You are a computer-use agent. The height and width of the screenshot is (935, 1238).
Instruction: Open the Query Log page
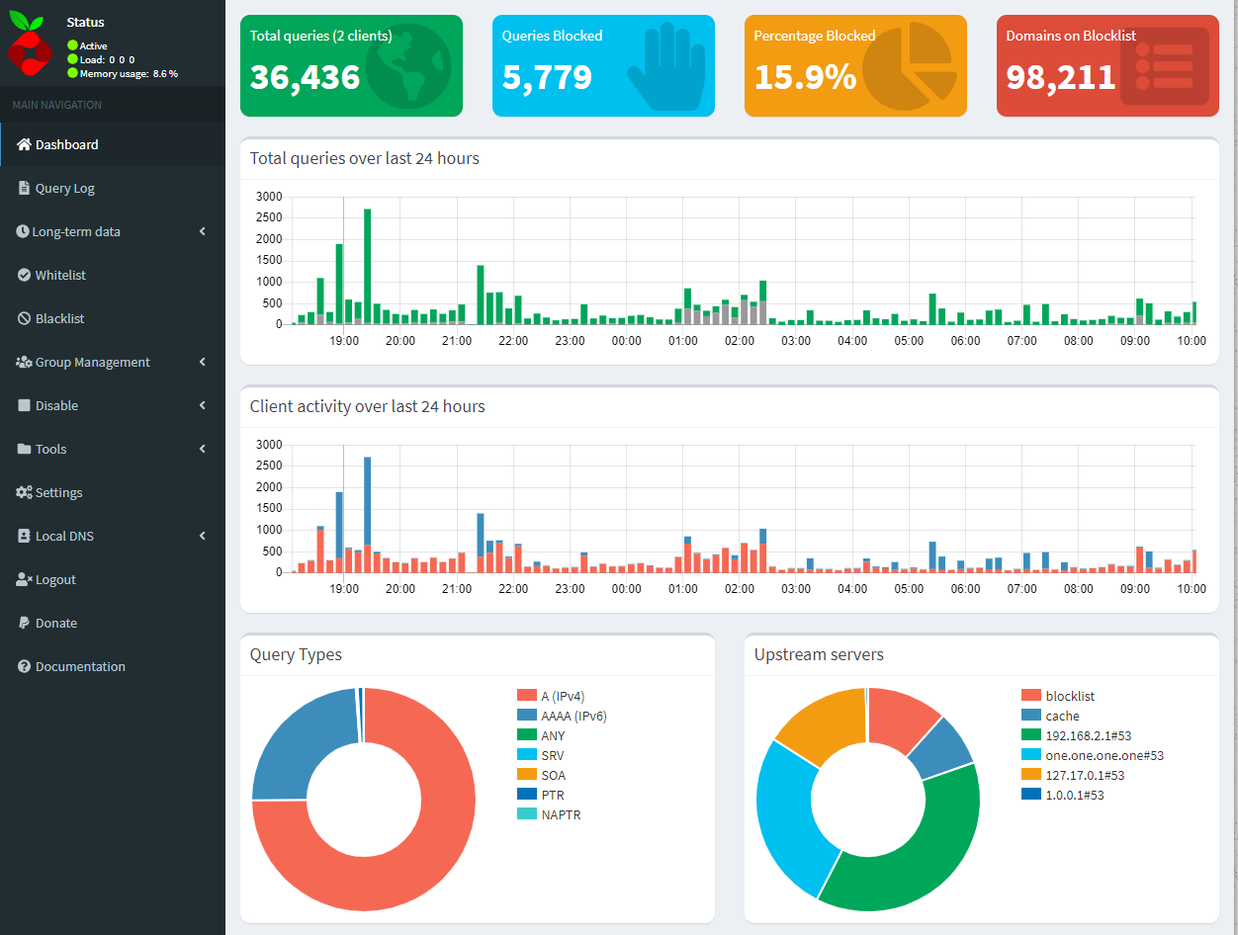(x=113, y=188)
